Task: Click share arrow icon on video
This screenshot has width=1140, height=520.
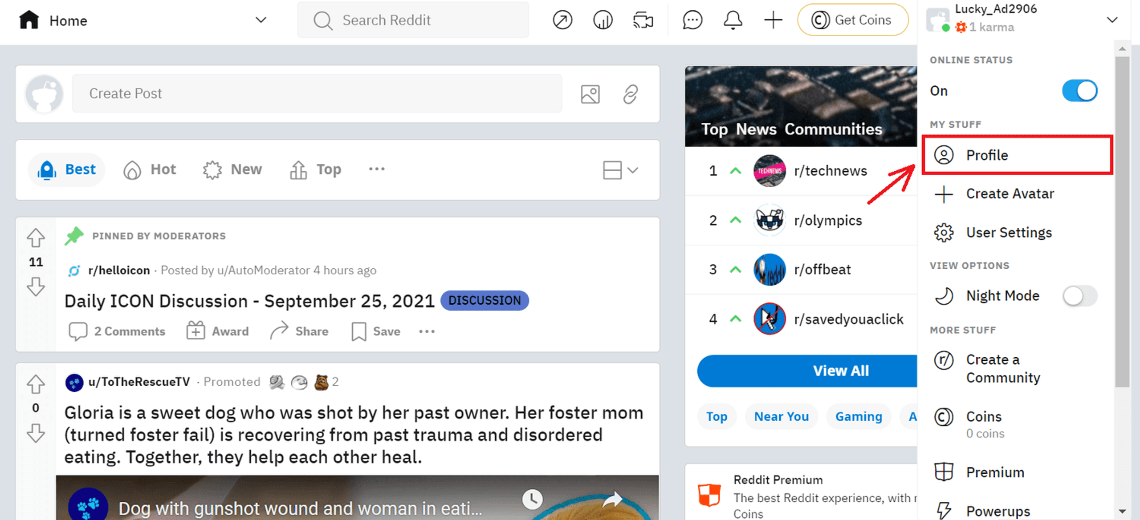Action: [612, 499]
